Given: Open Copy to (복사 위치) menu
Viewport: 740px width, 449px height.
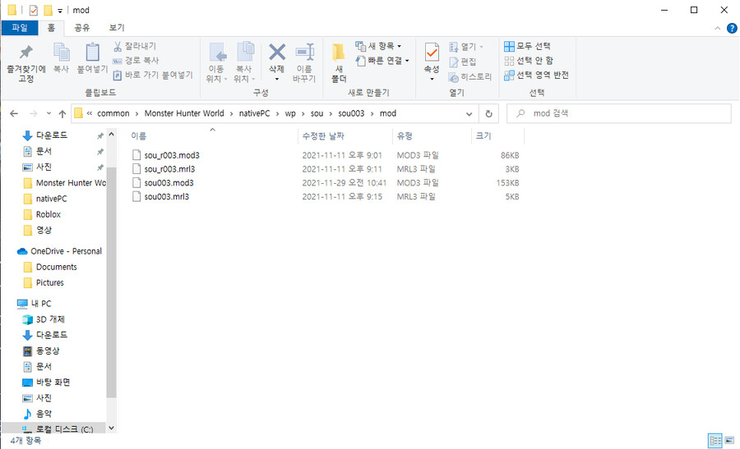Looking at the screenshot, I should 244,63.
